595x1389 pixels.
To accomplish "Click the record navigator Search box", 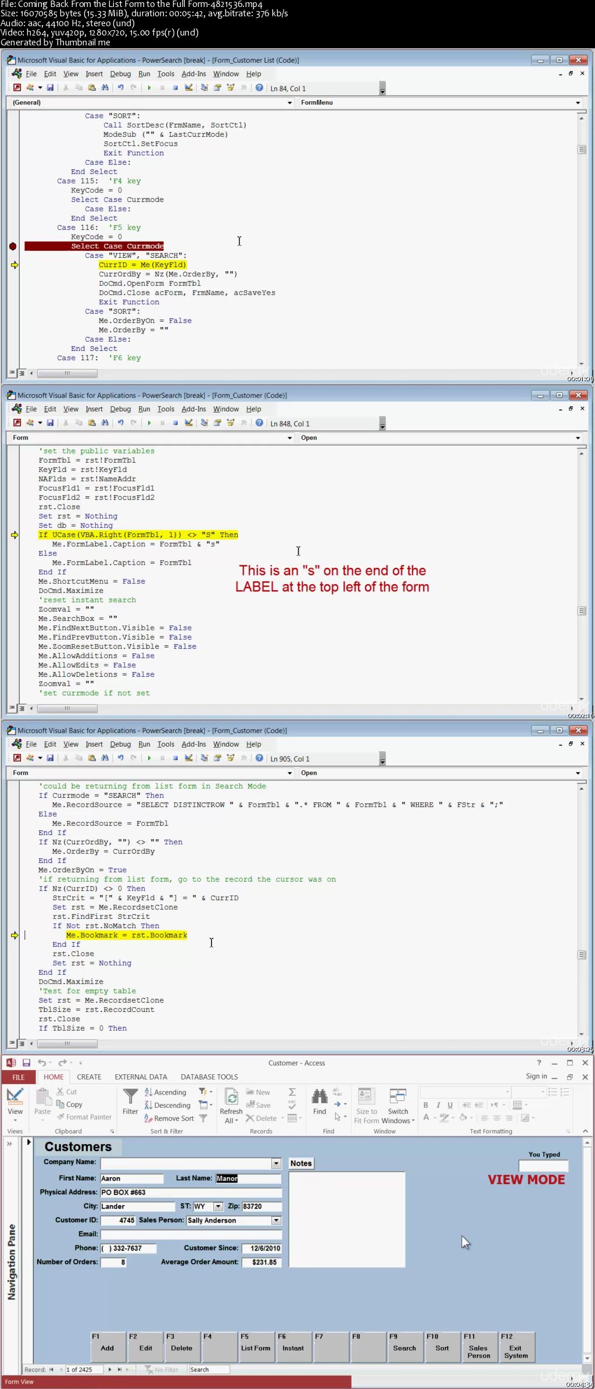I will pyautogui.click(x=209, y=1369).
